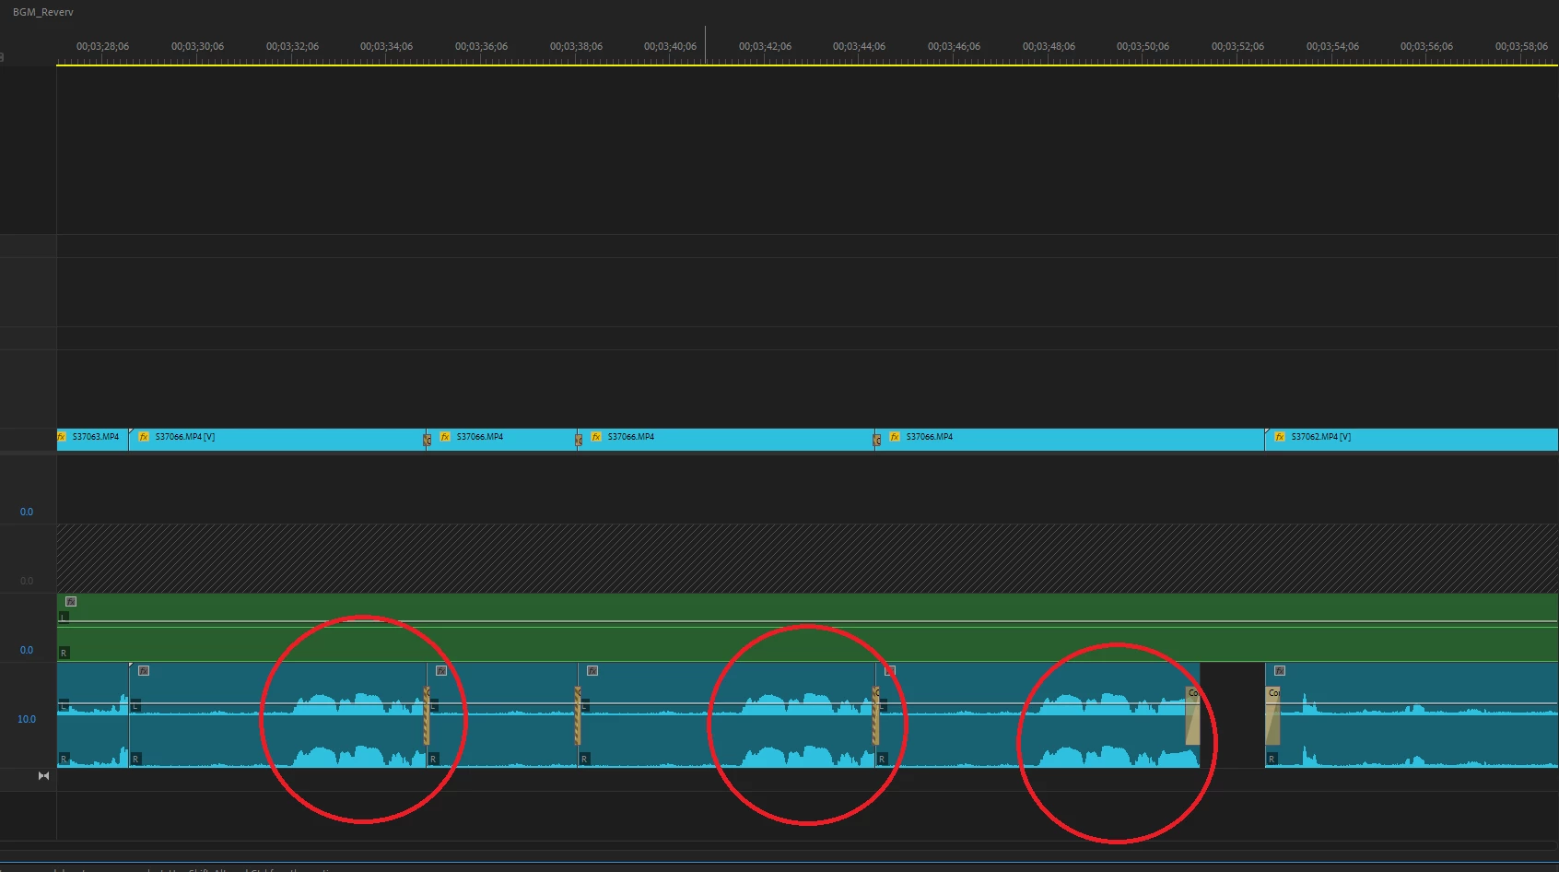Screen dimensions: 1559x872
Task: Click fx badge of S37066.MP4 clip starting after 00;03;44;06
Action: 895,437
